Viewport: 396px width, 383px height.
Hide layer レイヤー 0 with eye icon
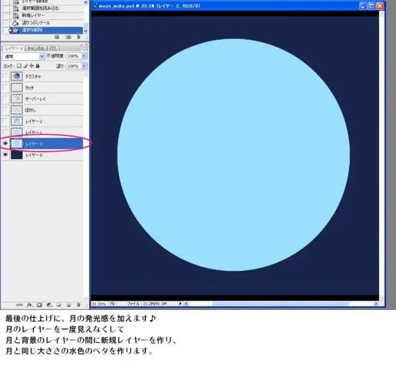pos(6,155)
